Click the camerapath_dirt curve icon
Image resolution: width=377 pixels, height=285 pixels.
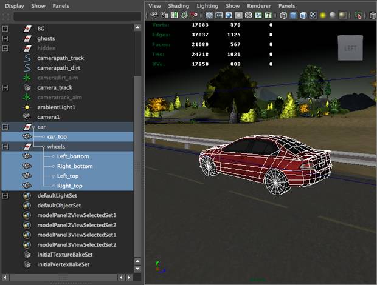[x=27, y=68]
